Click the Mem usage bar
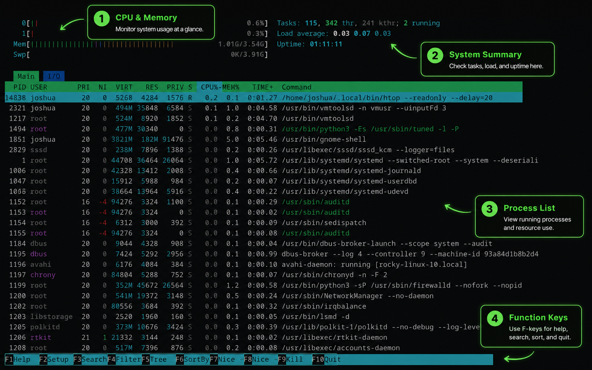The width and height of the screenshot is (592, 370). pos(141,44)
